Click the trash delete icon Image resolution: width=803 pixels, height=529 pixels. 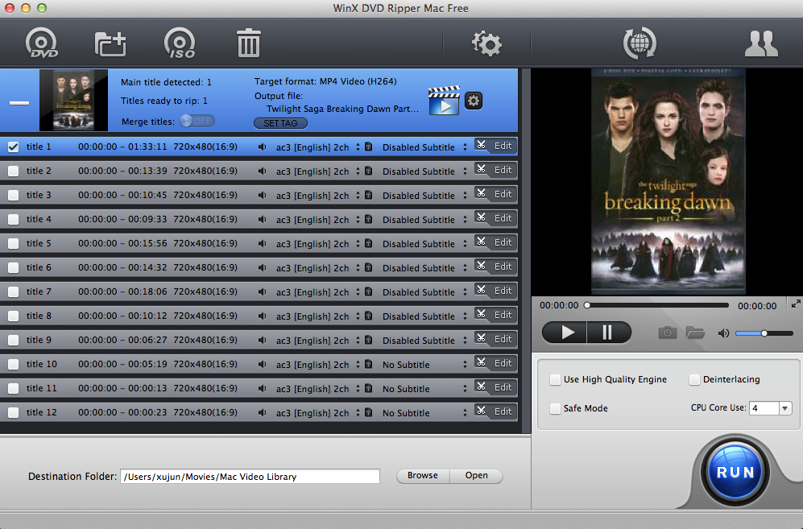pyautogui.click(x=248, y=43)
